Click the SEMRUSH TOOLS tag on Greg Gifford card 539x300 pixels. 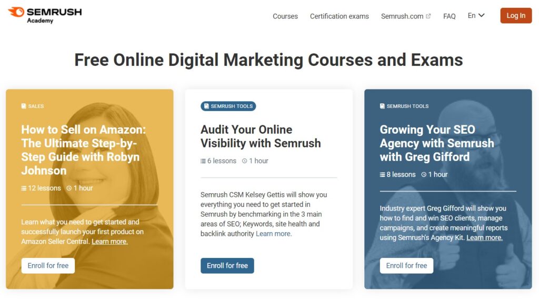click(404, 106)
